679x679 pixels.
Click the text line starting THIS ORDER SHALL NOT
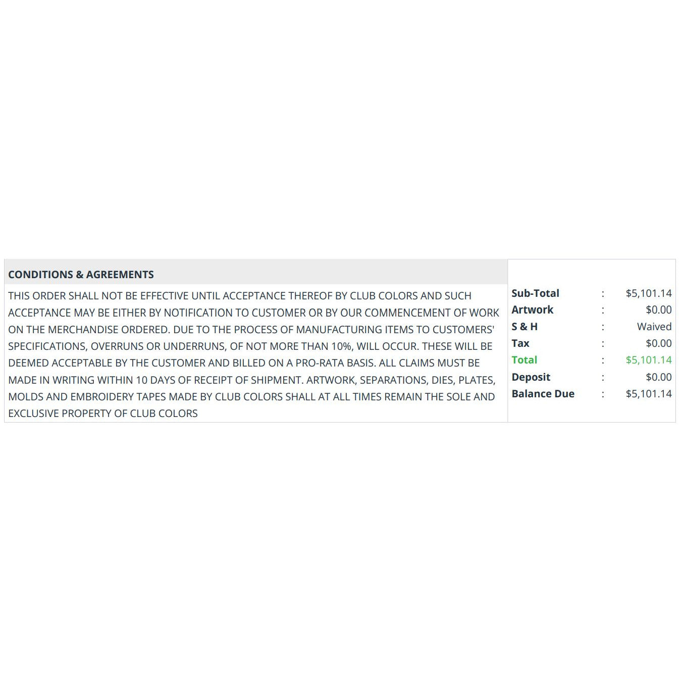coord(240,296)
